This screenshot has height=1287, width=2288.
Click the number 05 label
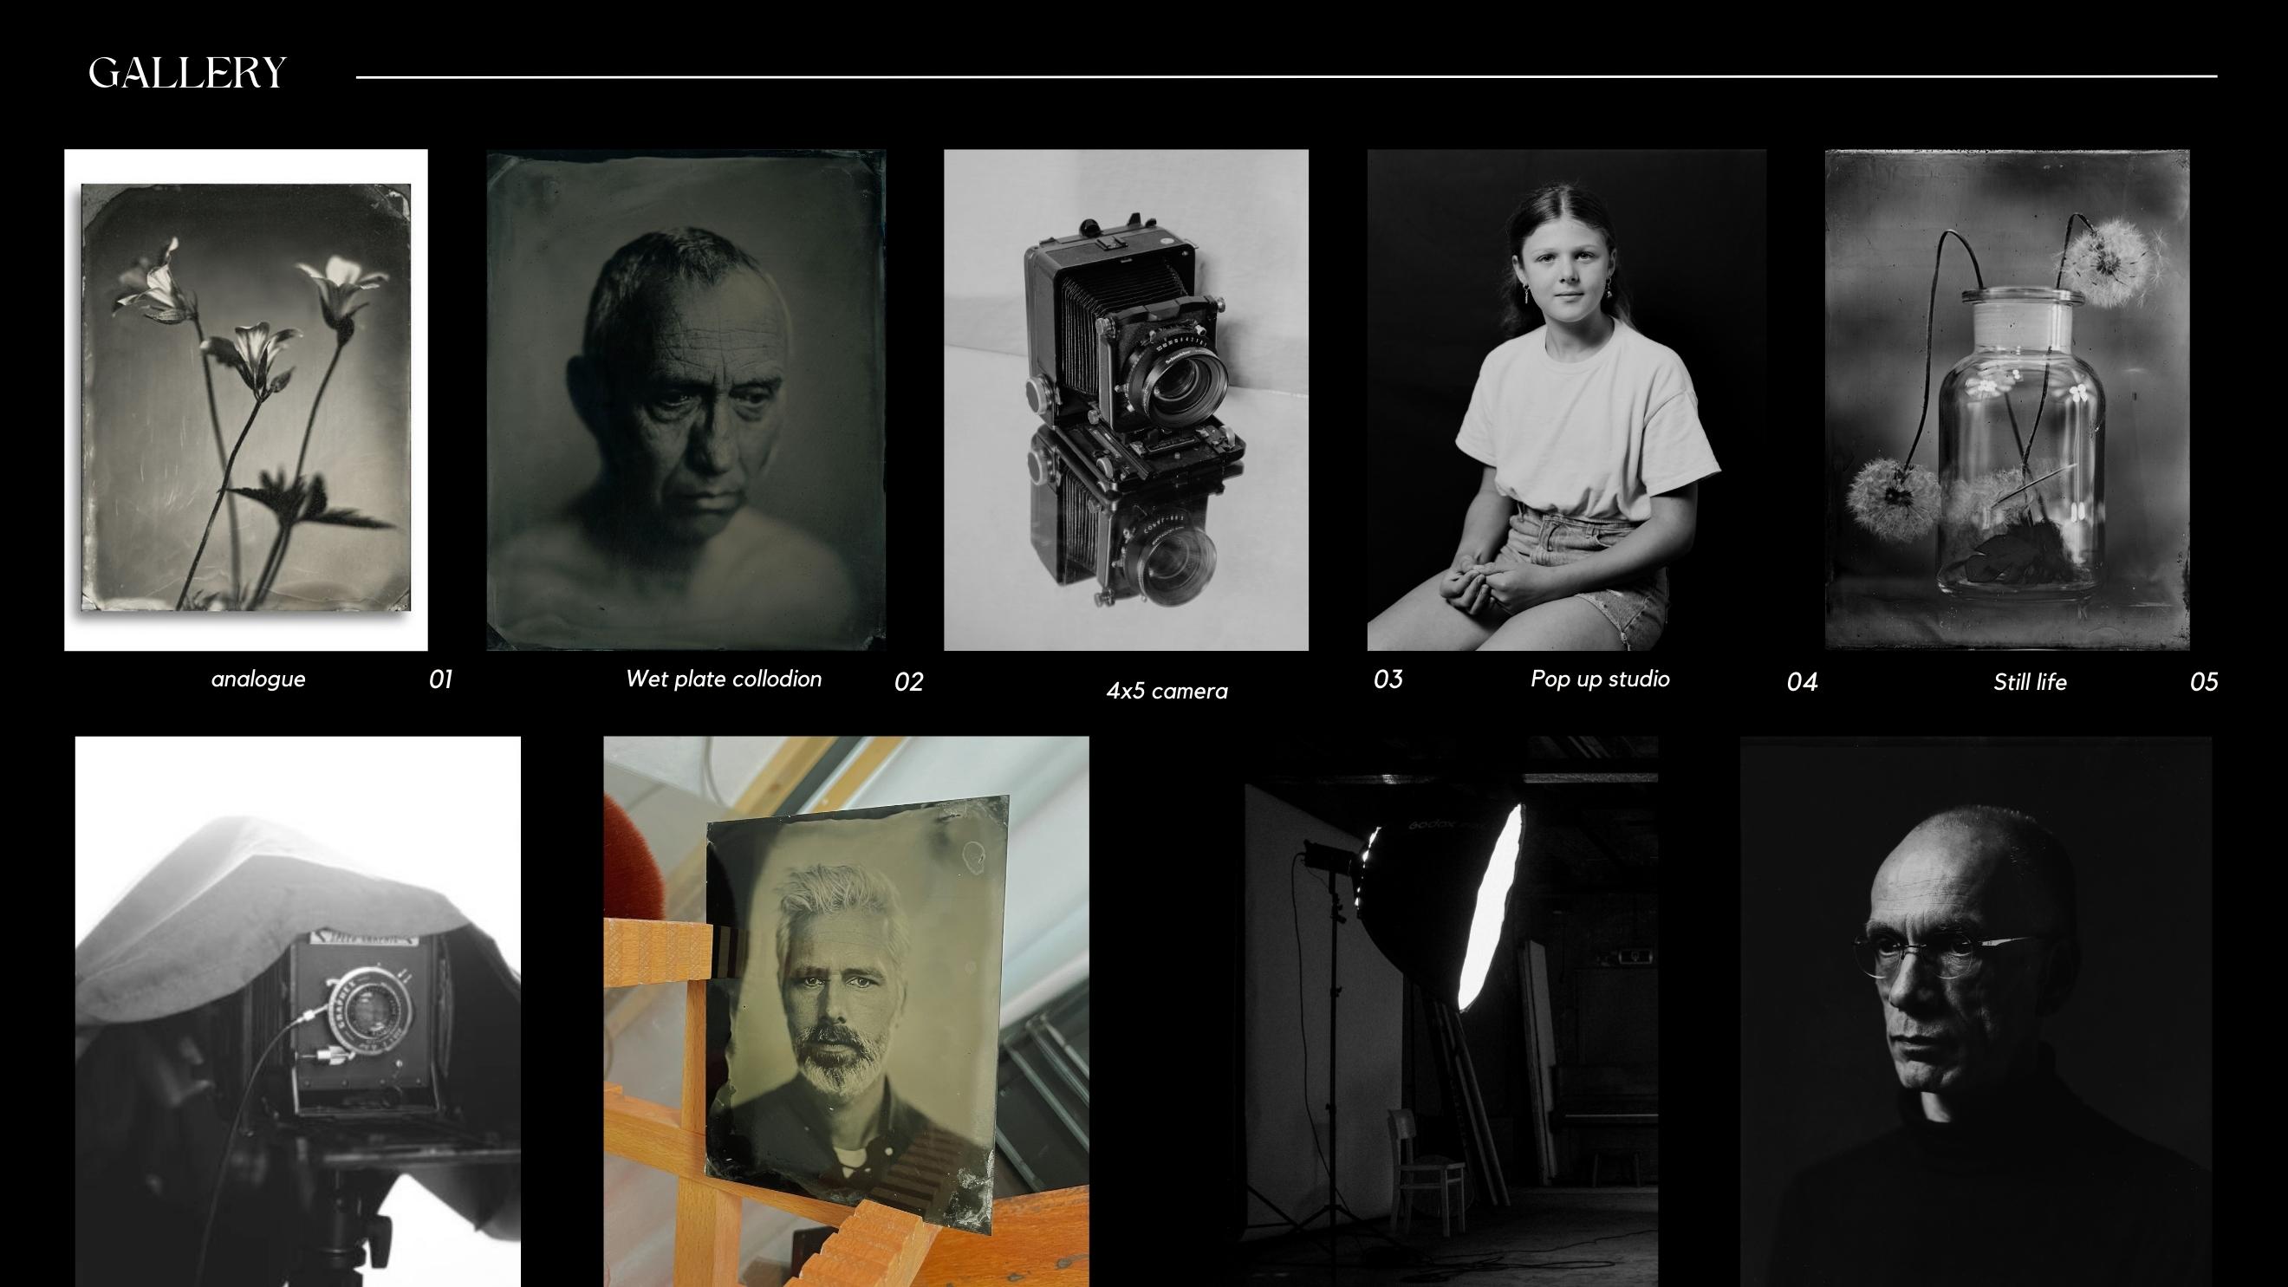tap(2204, 682)
